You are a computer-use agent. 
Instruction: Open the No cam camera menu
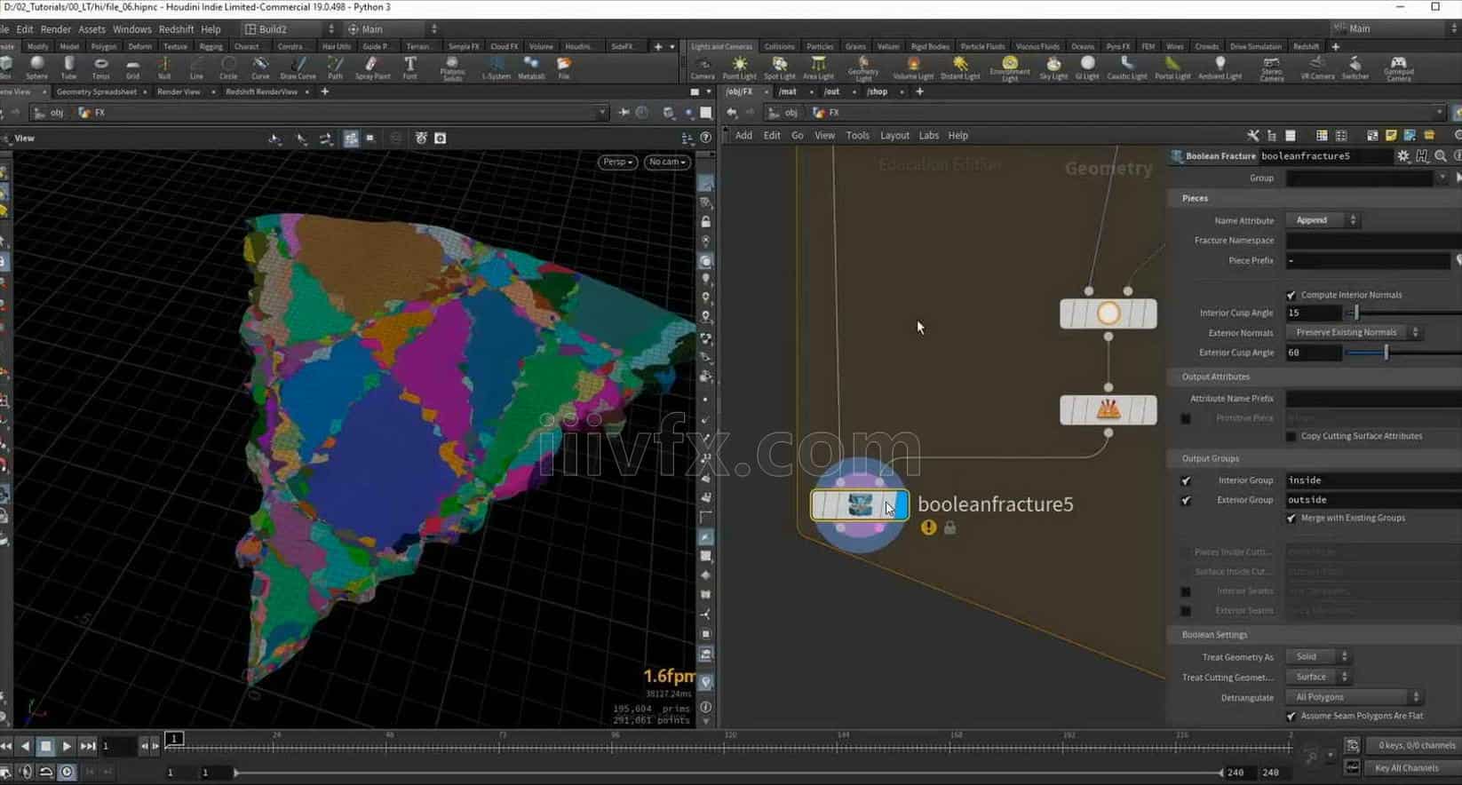pos(667,162)
